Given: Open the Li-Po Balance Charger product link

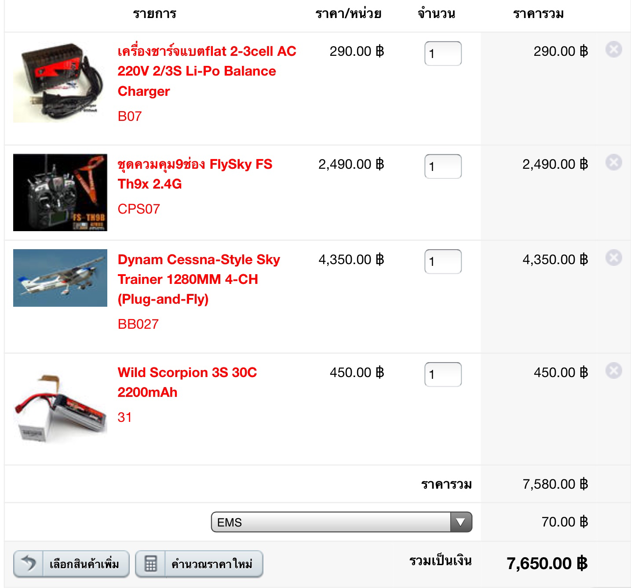Looking at the screenshot, I should click(x=207, y=71).
